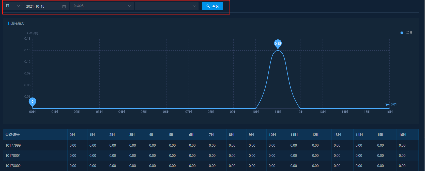The width and height of the screenshot is (425, 171).
Task: Expand the 充电站 station dropdown
Action: pos(102,6)
